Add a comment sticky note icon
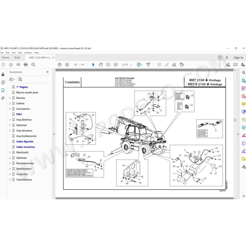Screen dimensions: 246x246 point(159,65)
